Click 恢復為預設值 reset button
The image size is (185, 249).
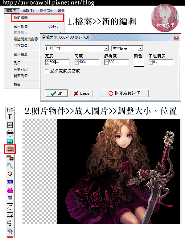coord(124,93)
